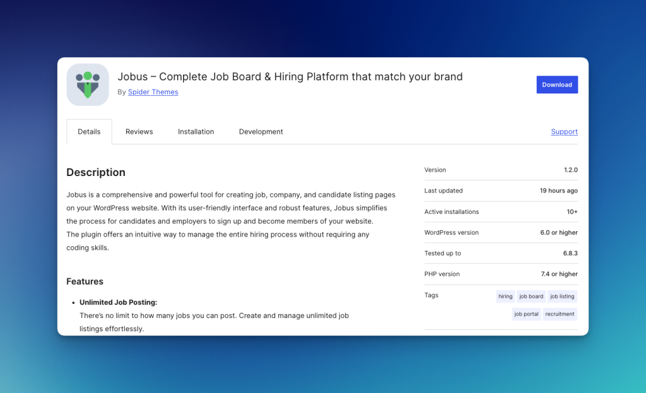The image size is (646, 393).
Task: View the Development tab
Action: point(261,131)
